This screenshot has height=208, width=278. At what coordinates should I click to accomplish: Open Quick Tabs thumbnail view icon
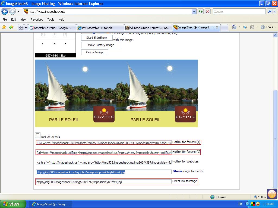(x=21, y=28)
